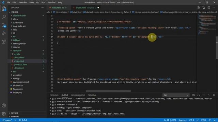Open the Search view icon
Screen dimensions: 218x122
4,17
